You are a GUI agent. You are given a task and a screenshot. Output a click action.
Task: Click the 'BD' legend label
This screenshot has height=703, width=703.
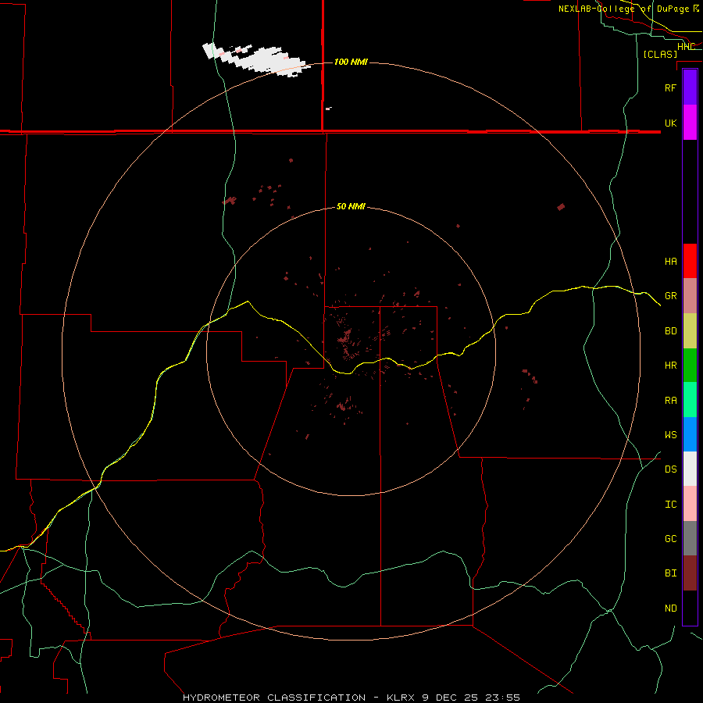(671, 331)
